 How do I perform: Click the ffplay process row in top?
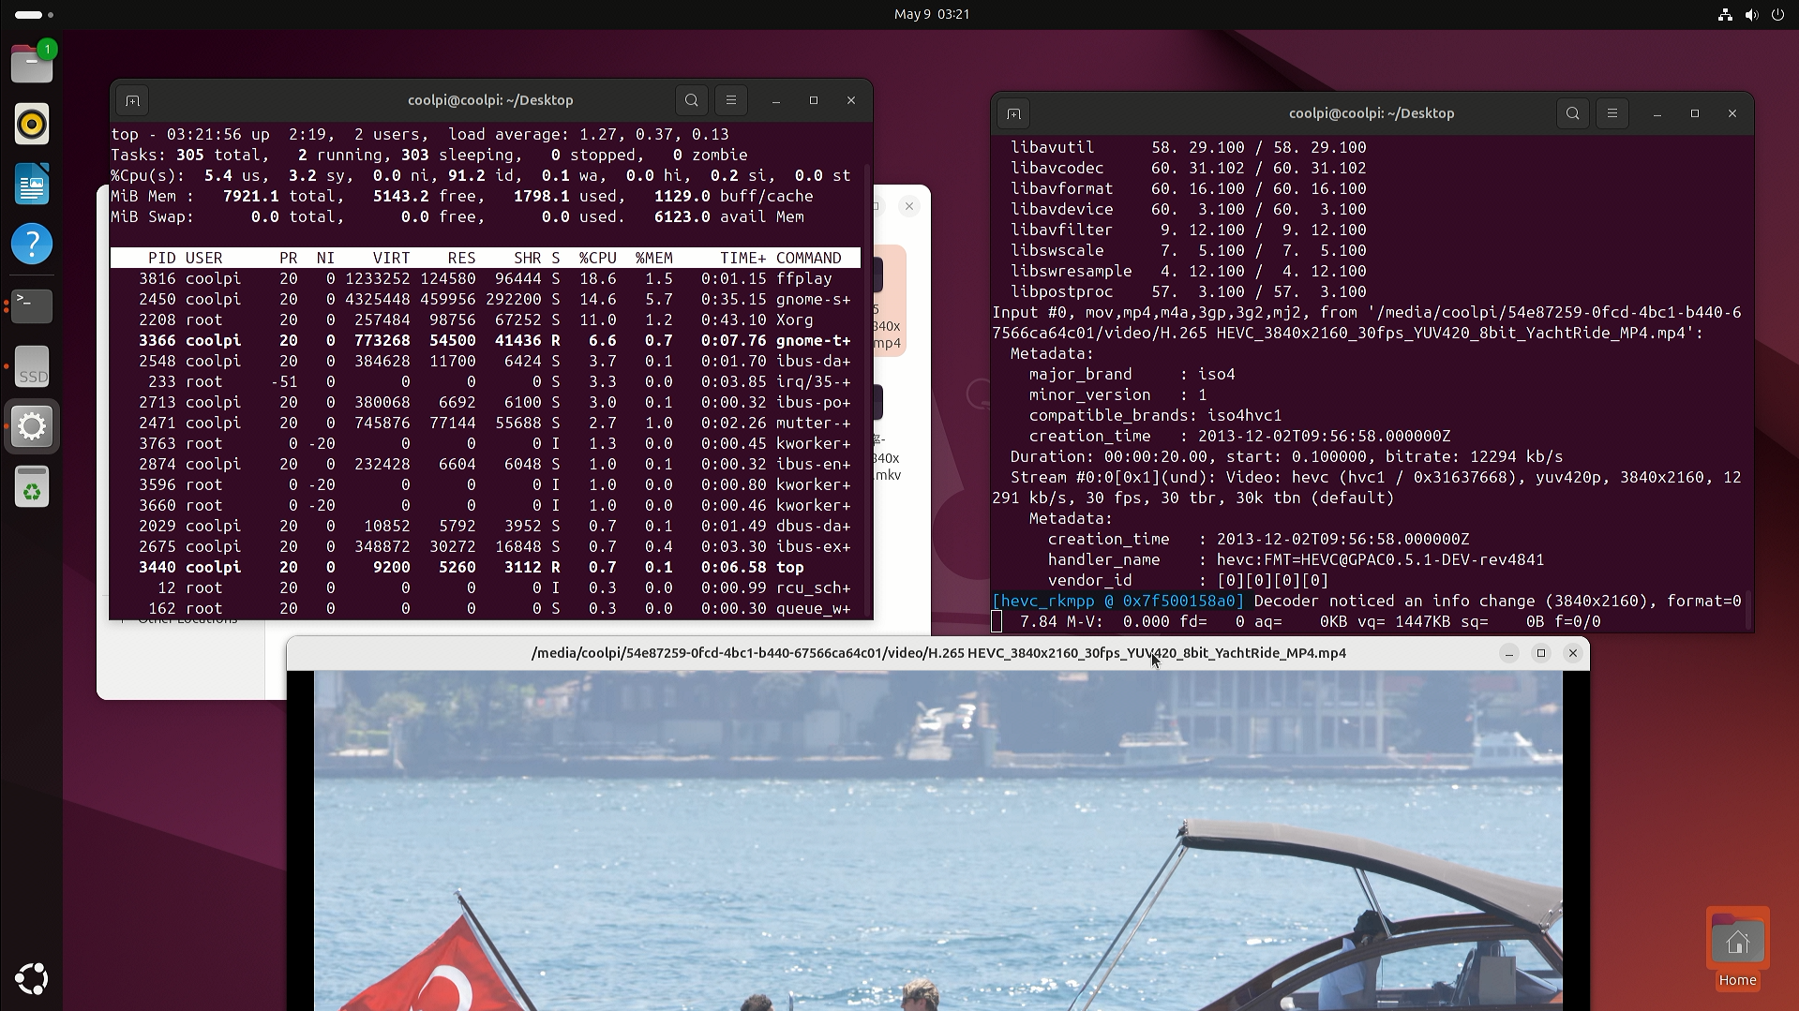486,278
